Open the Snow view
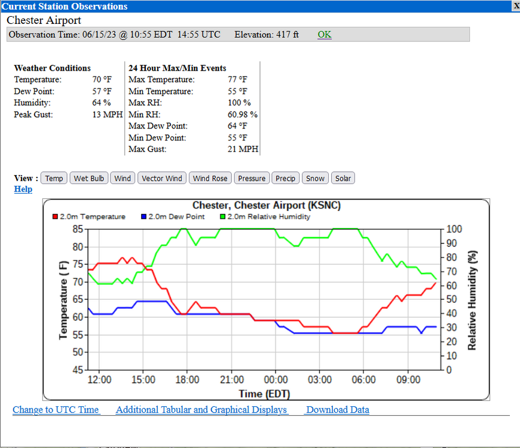 (315, 178)
